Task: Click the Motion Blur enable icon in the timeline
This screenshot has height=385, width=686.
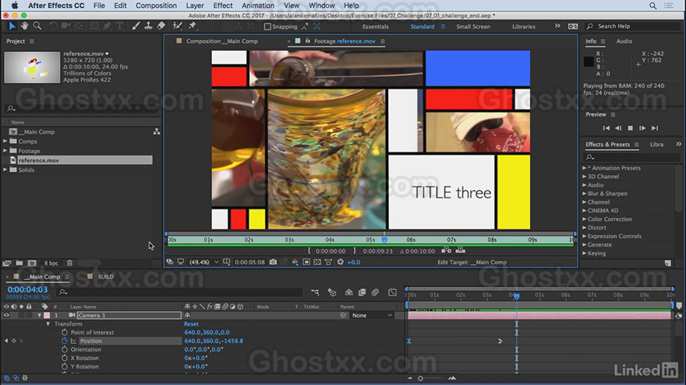Action: tap(375, 292)
